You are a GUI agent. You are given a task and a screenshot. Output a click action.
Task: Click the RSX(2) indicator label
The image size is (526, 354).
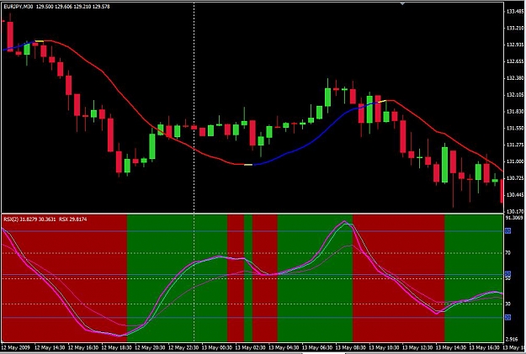tap(11, 219)
